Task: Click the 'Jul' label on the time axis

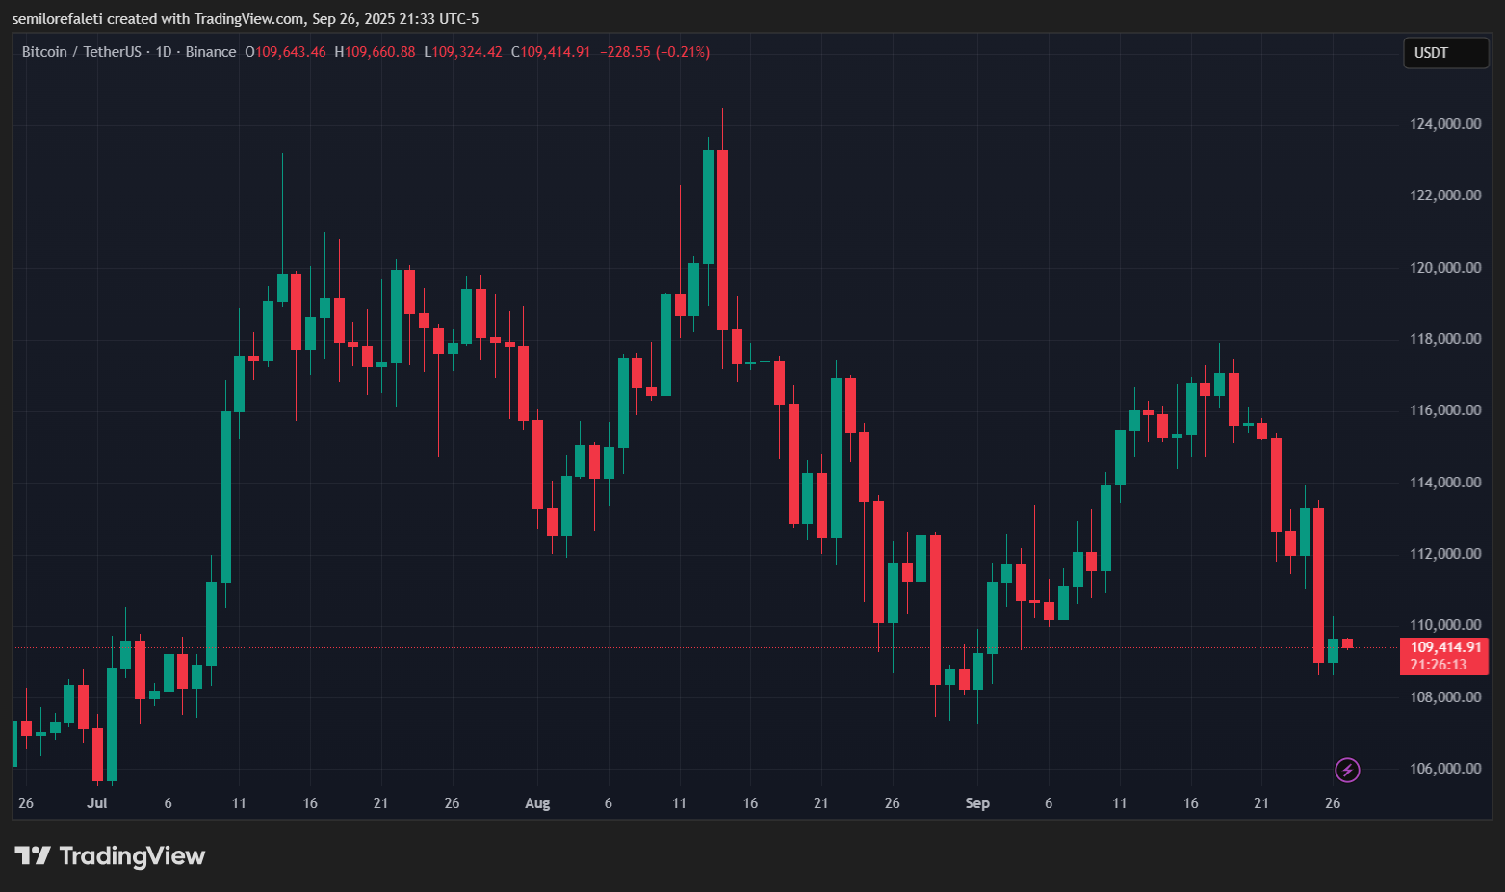Action: (97, 802)
